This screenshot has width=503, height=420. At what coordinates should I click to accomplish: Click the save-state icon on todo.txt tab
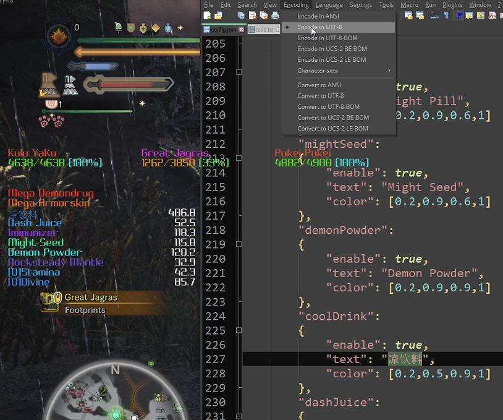(252, 30)
